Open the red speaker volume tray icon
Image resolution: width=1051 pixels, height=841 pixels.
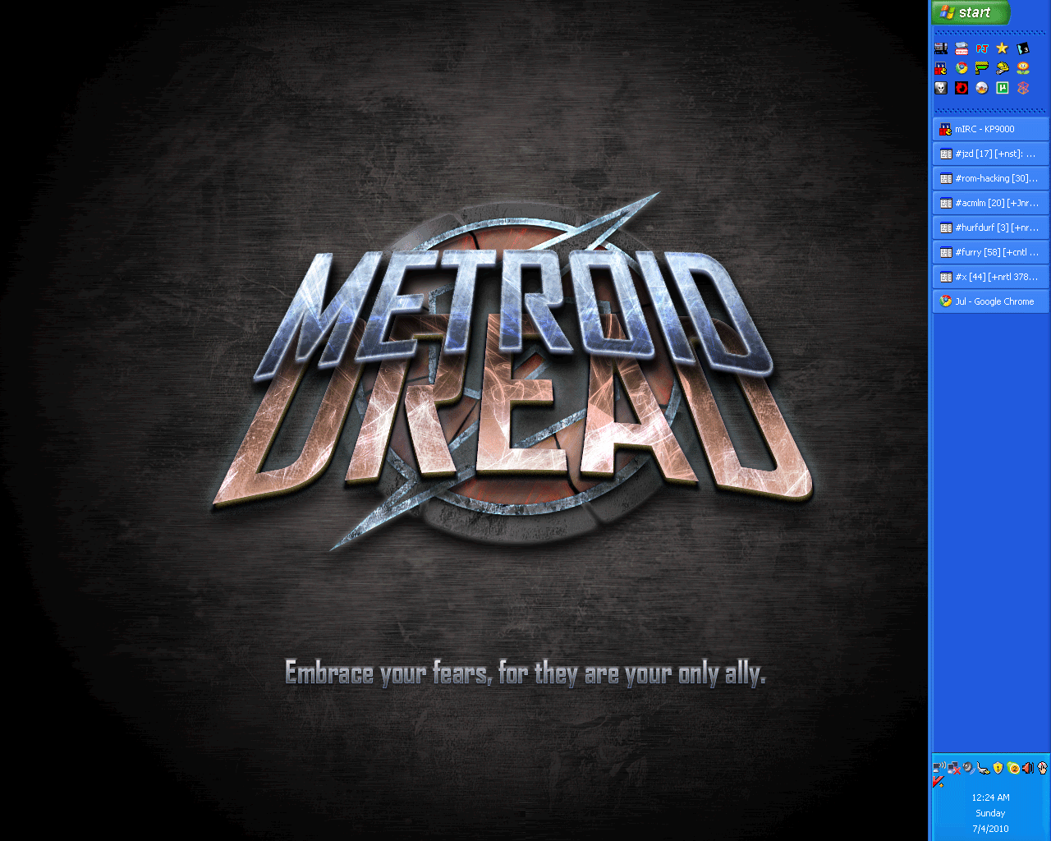[1028, 768]
